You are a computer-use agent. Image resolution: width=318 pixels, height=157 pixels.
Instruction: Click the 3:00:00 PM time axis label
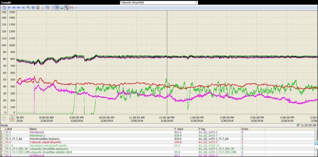click(x=257, y=119)
